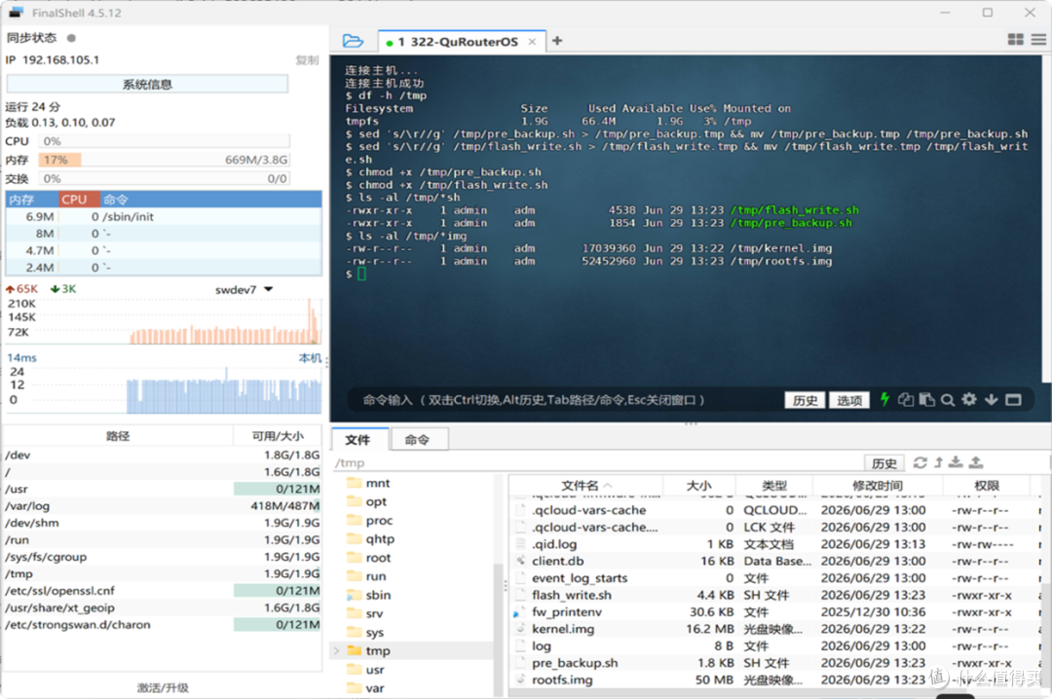Image resolution: width=1052 pixels, height=699 pixels.
Task: Click the upload file icon
Action: (976, 462)
